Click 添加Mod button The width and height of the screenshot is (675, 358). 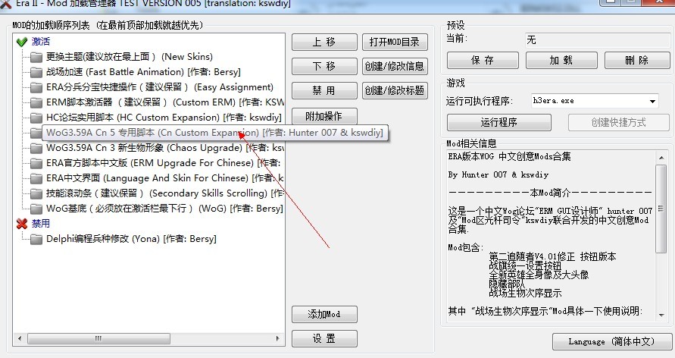tap(324, 314)
